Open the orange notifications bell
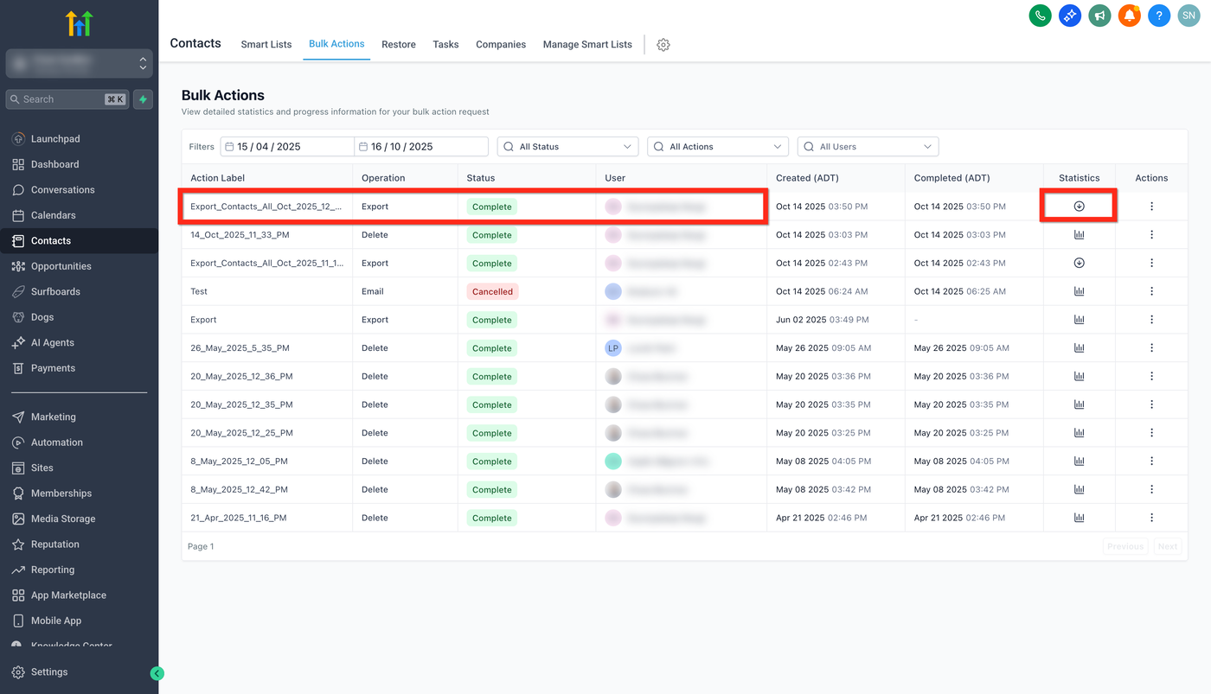 [x=1129, y=16]
